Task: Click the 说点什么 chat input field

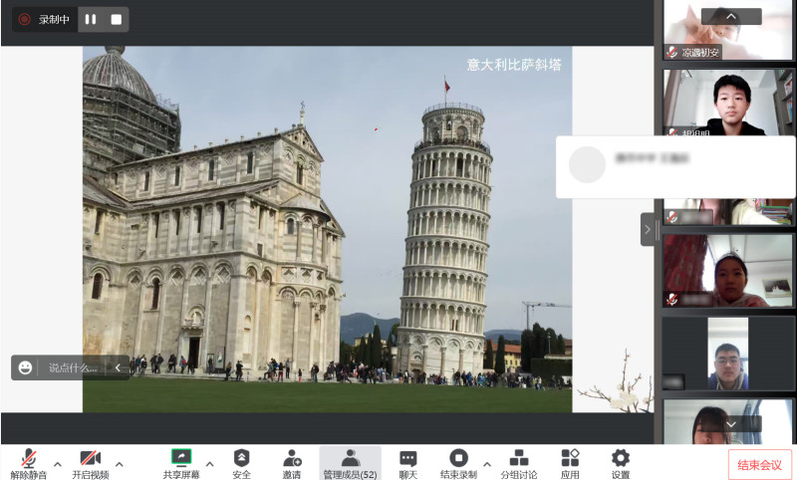Action: [75, 367]
